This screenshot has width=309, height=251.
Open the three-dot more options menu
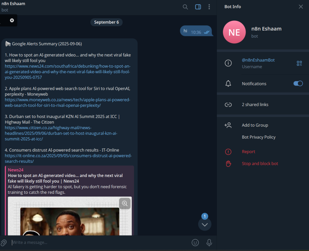coord(209,7)
